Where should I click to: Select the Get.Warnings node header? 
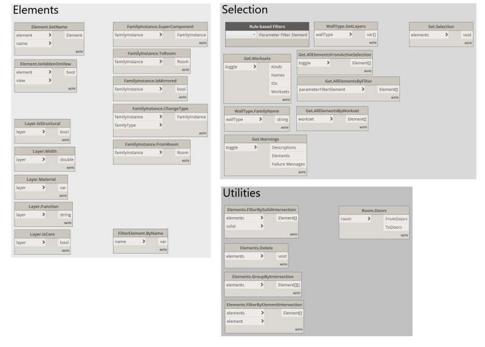(x=265, y=140)
